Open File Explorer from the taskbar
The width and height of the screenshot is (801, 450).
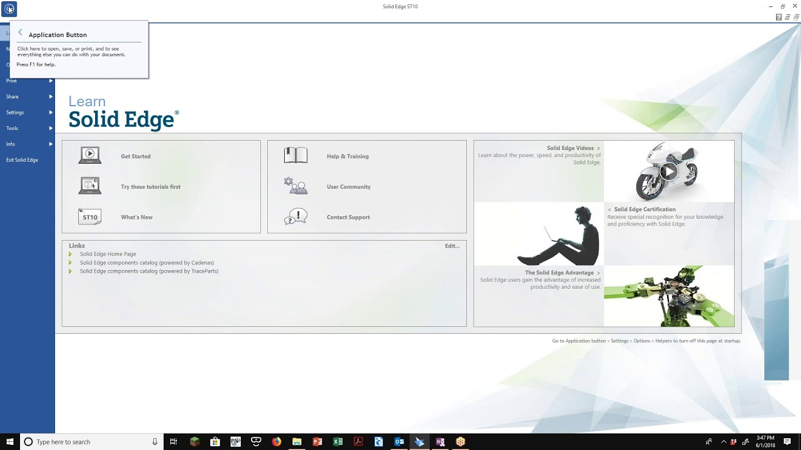(x=297, y=442)
